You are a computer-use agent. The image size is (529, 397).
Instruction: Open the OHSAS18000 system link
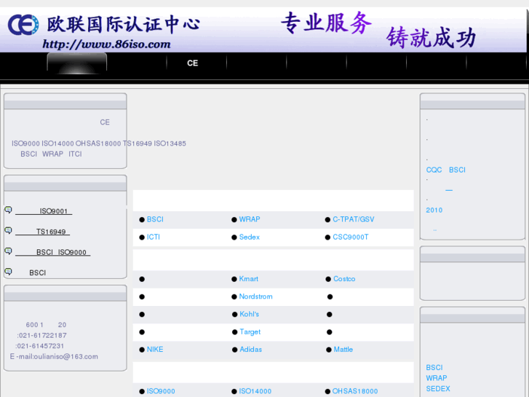pyautogui.click(x=355, y=391)
